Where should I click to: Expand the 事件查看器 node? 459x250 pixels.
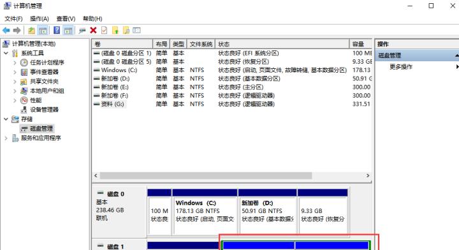coord(15,72)
